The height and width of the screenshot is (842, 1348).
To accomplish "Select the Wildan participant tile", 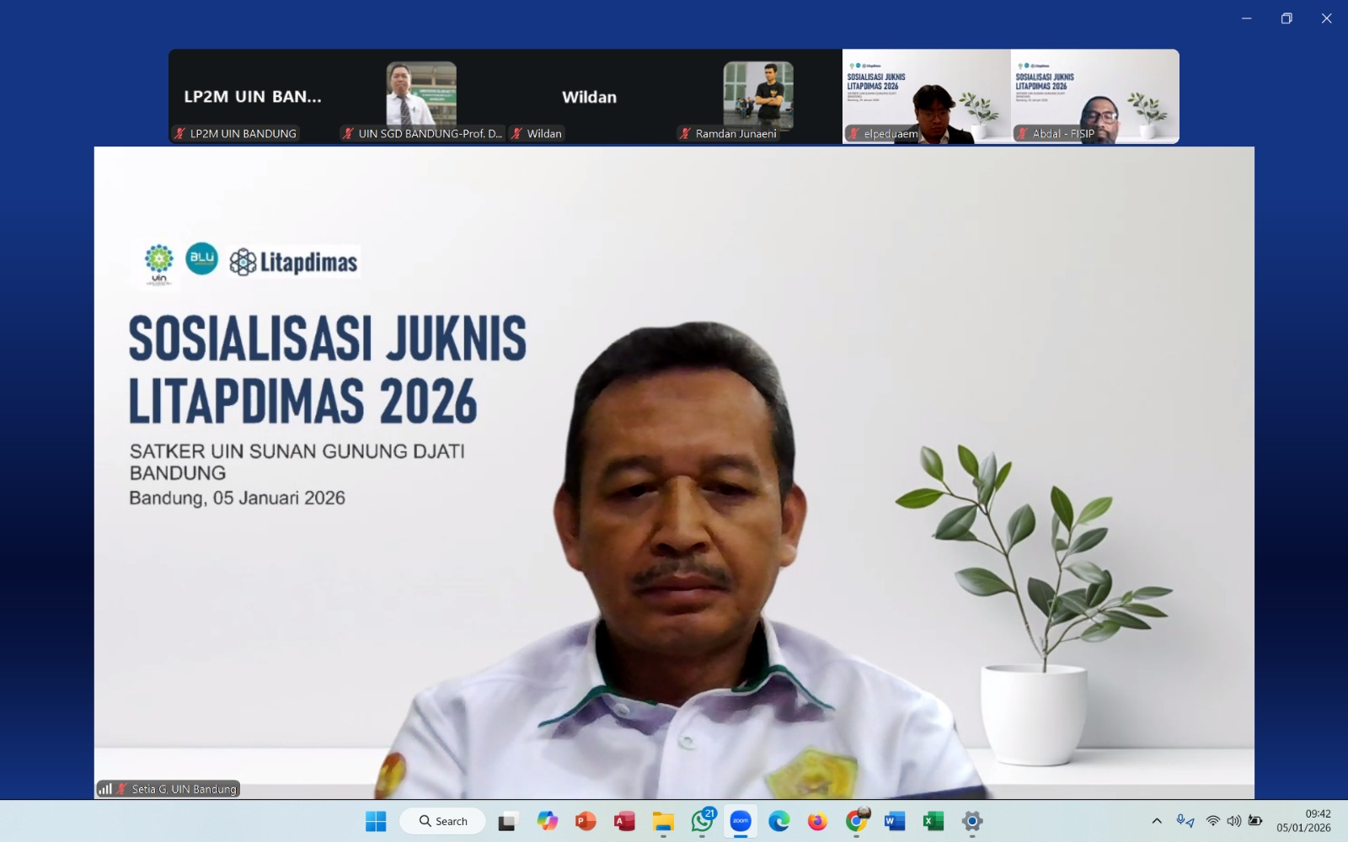I will [x=590, y=96].
